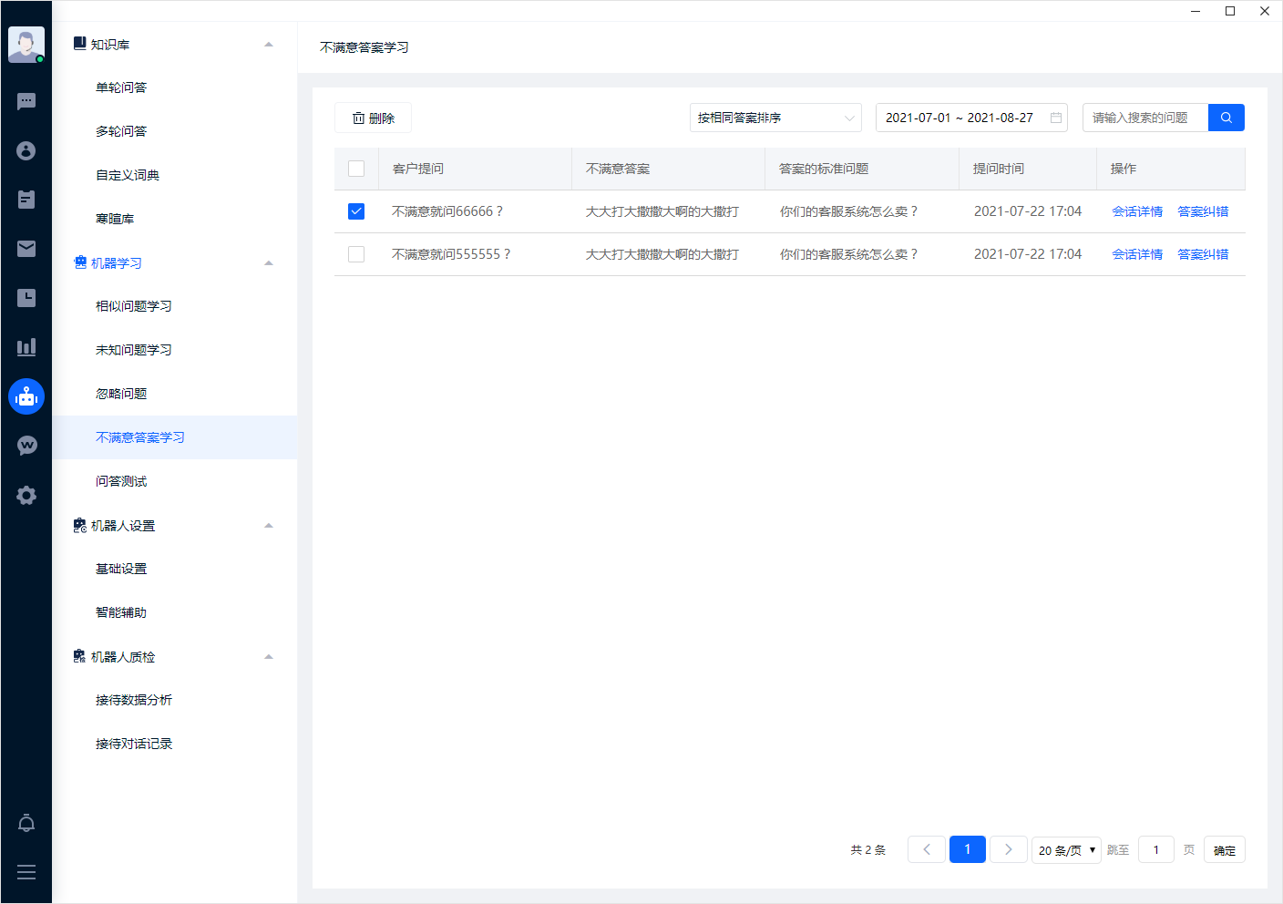Viewport: 1283px width, 904px height.
Task: Open the mail envelope sidebar icon
Action: (x=26, y=249)
